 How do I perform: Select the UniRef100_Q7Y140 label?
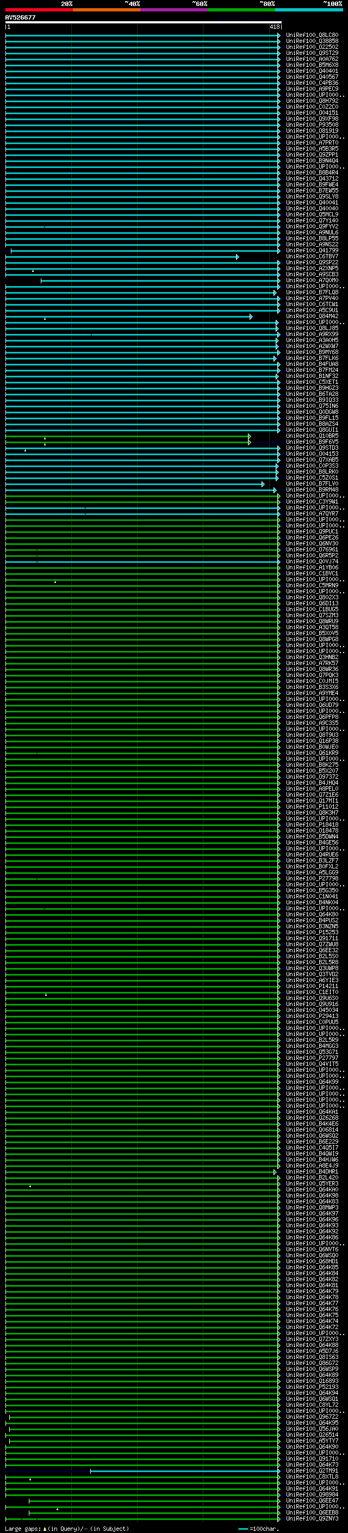point(312,220)
